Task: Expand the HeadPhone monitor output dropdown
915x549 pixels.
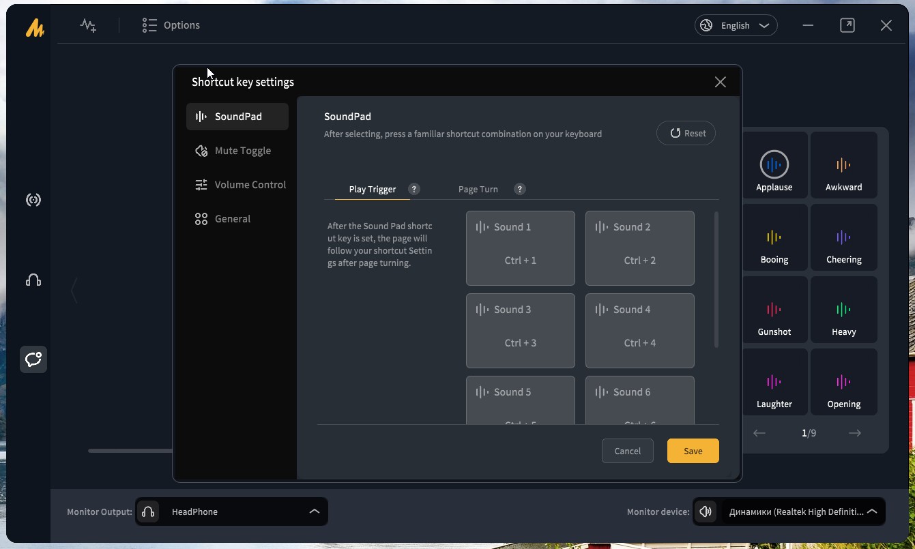Action: [232, 511]
